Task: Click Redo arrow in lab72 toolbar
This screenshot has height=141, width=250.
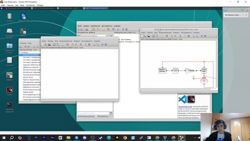Action: (76, 45)
